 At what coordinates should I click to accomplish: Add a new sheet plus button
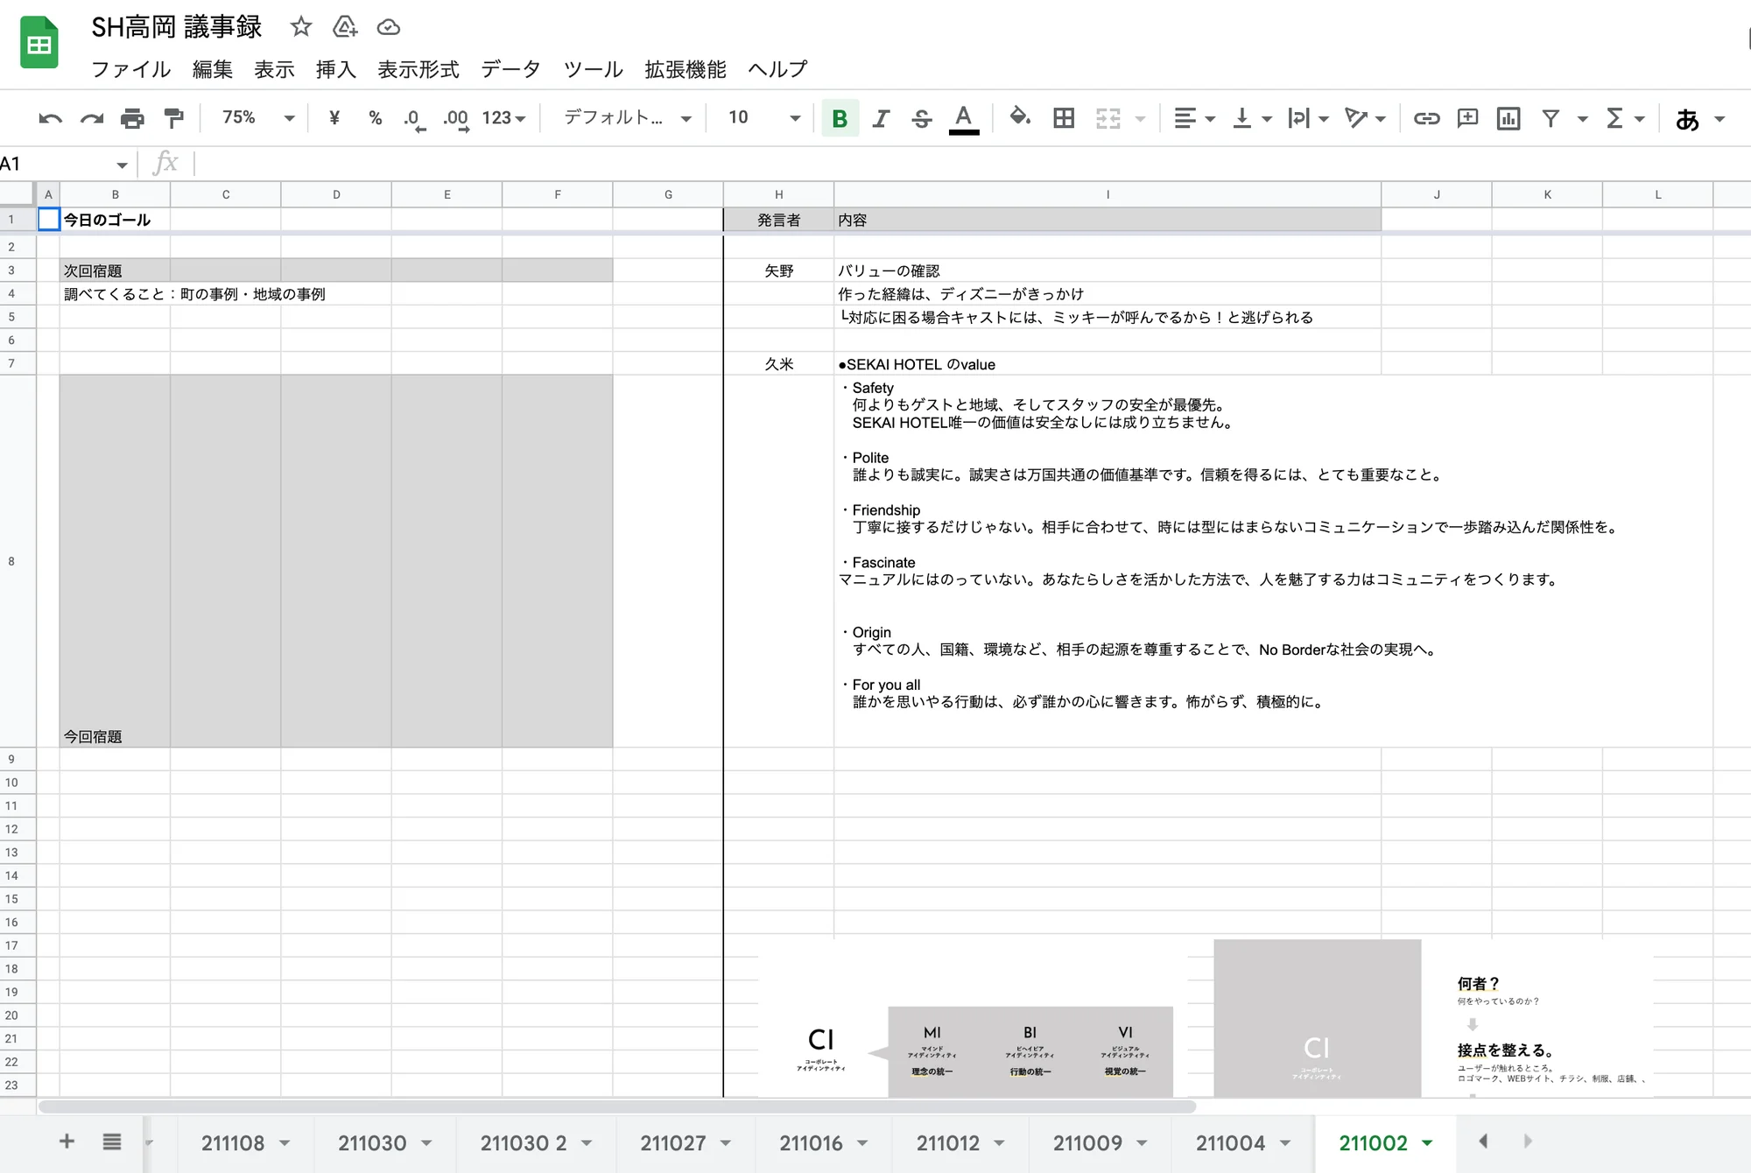(67, 1141)
